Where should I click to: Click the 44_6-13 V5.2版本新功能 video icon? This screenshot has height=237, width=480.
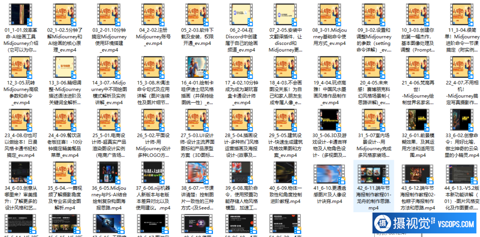pos(463,175)
